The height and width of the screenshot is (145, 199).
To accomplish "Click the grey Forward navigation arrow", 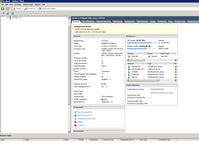I will [7, 9].
